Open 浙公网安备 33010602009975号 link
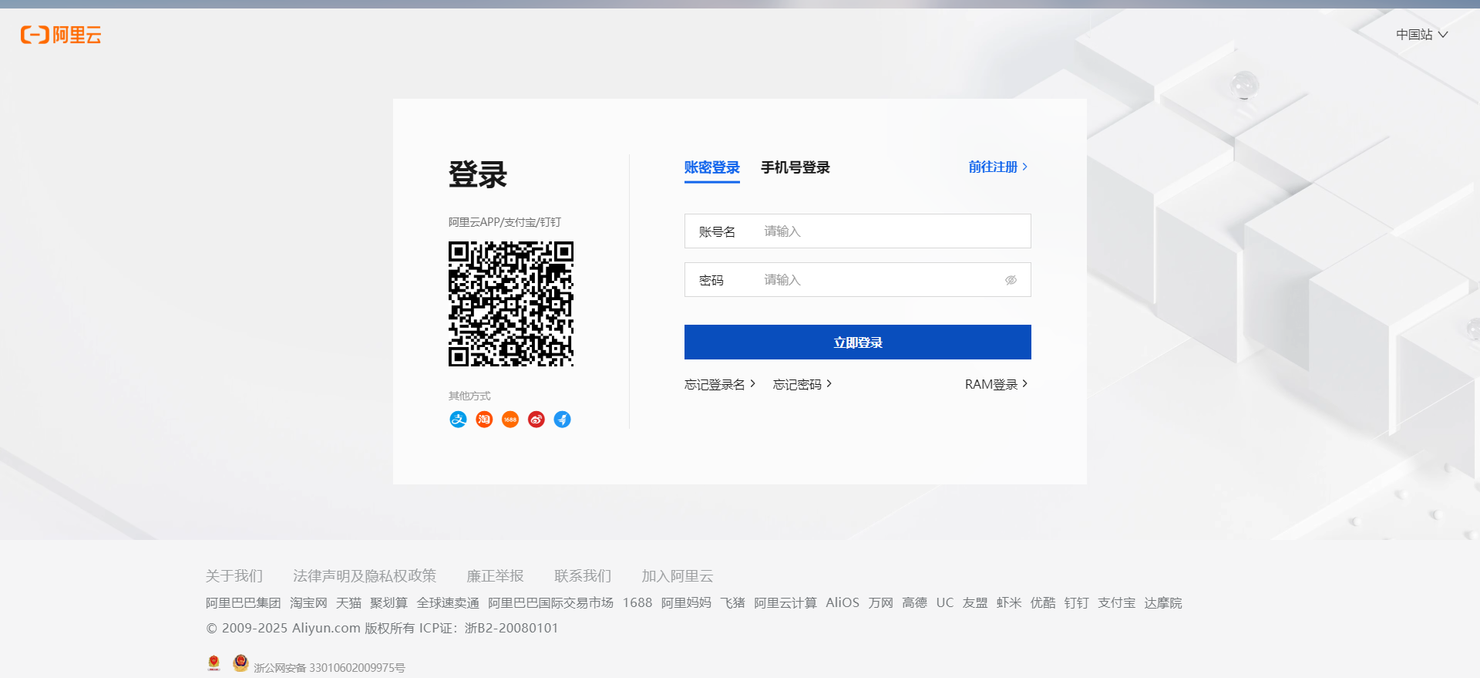 [x=329, y=668]
